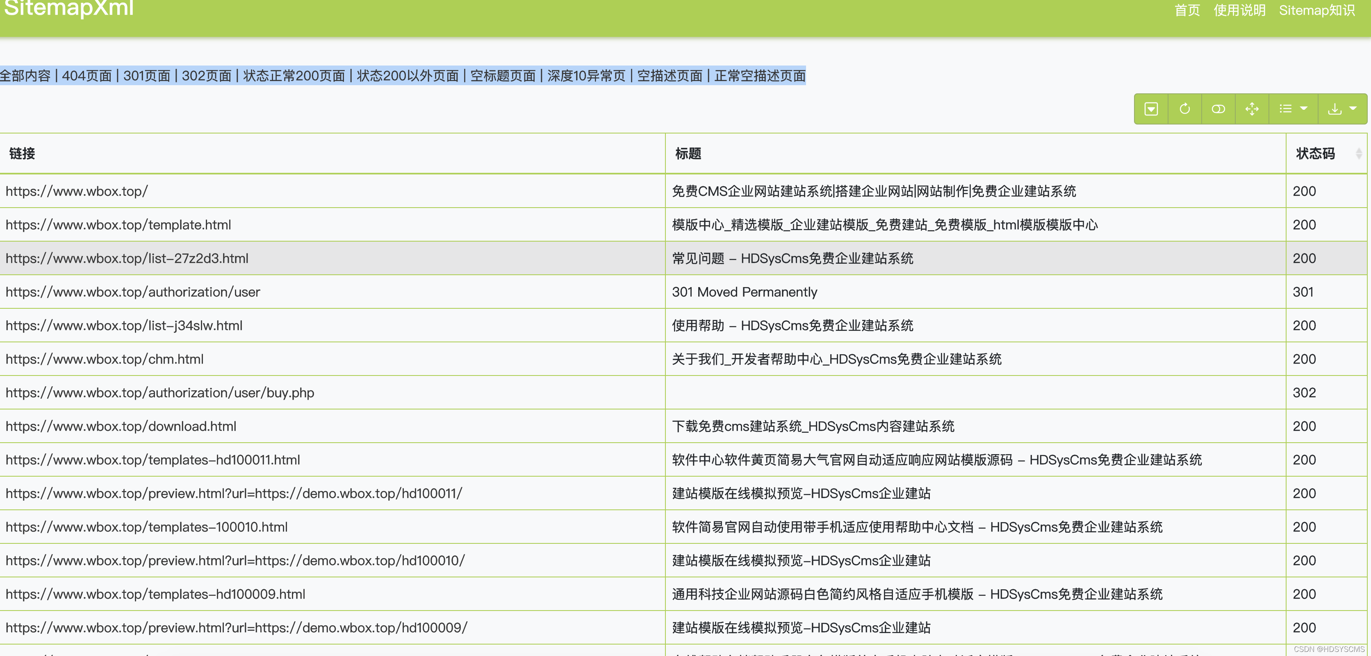Image resolution: width=1371 pixels, height=656 pixels.
Task: Click the pagination switch toolbar icon
Action: (x=1151, y=109)
